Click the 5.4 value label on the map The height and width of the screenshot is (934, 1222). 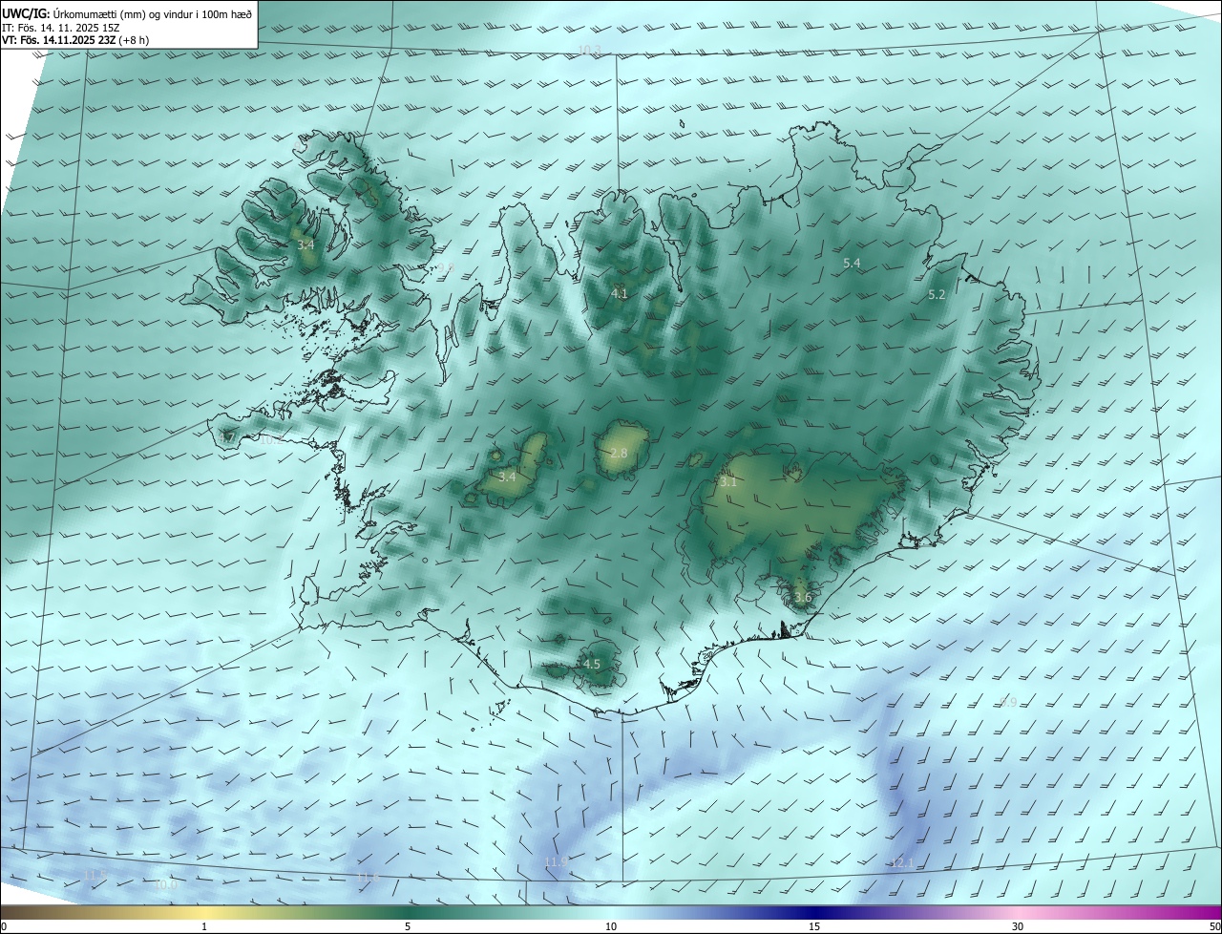click(852, 262)
